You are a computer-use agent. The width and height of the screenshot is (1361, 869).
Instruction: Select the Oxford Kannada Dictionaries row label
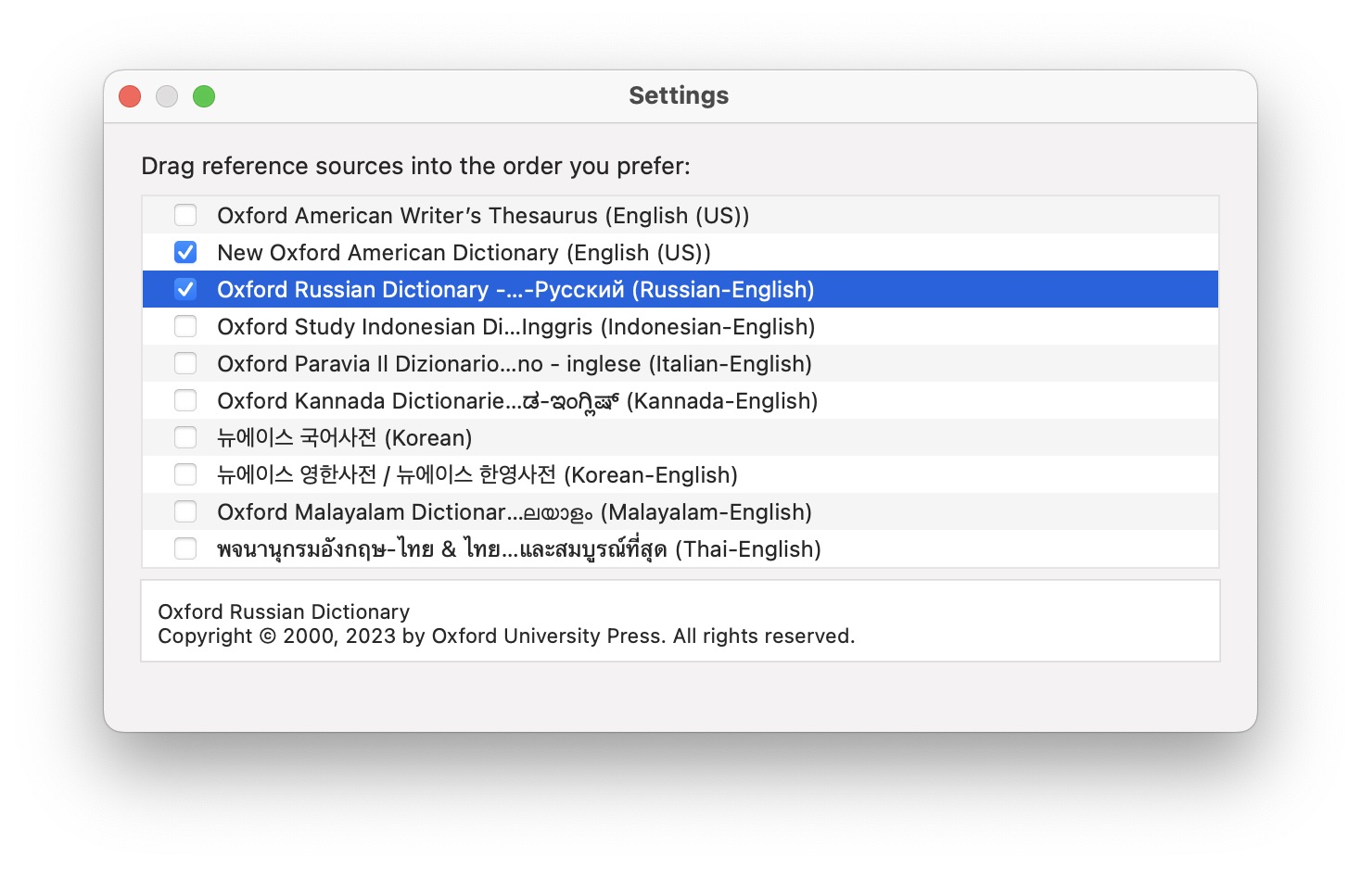click(517, 401)
